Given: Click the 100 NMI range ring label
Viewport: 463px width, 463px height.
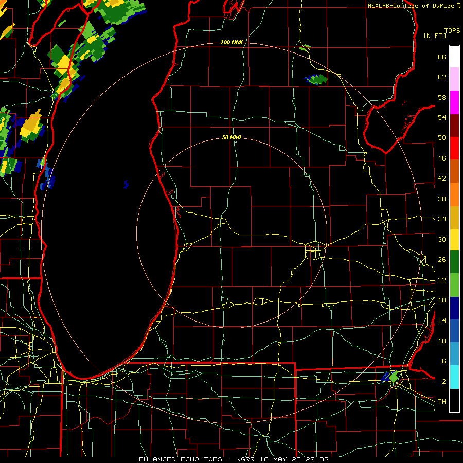Looking at the screenshot, I should click(x=232, y=42).
